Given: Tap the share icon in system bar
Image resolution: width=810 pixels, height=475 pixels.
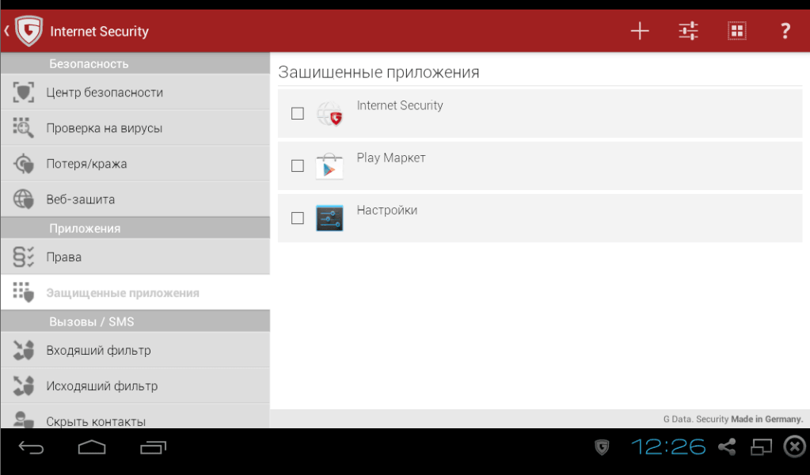Looking at the screenshot, I should [x=726, y=447].
